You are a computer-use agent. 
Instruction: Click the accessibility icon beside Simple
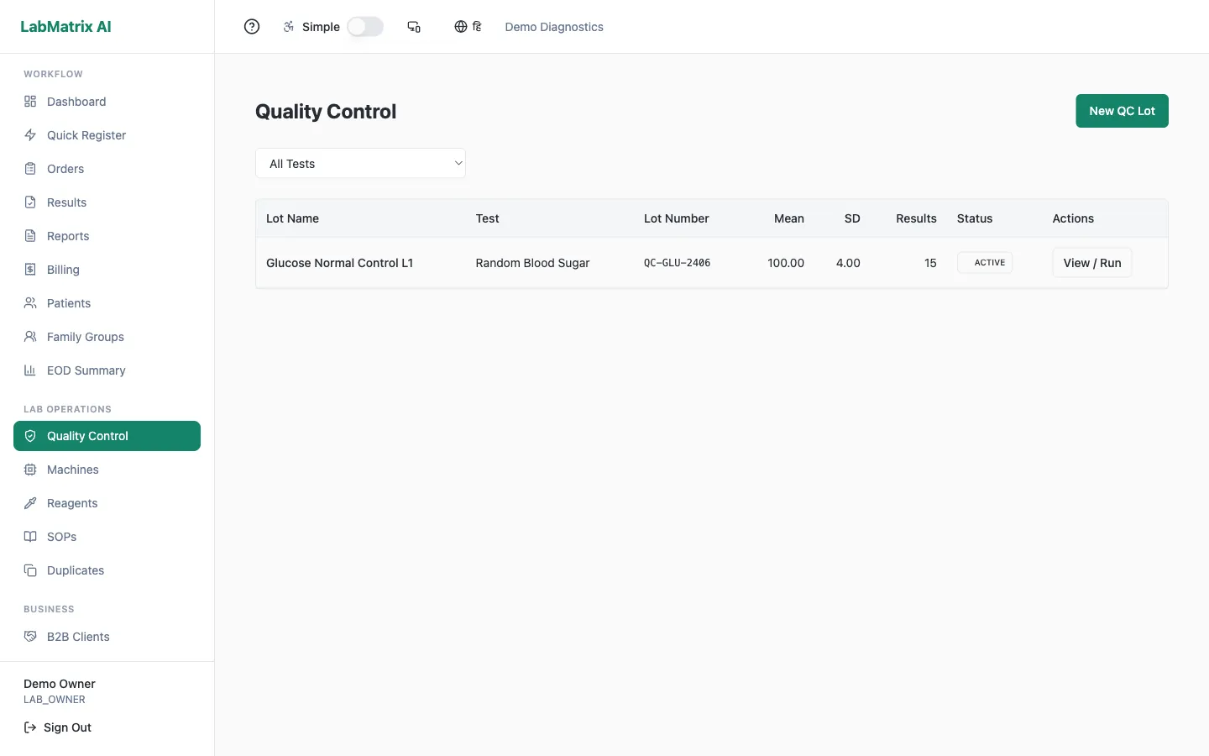289,27
